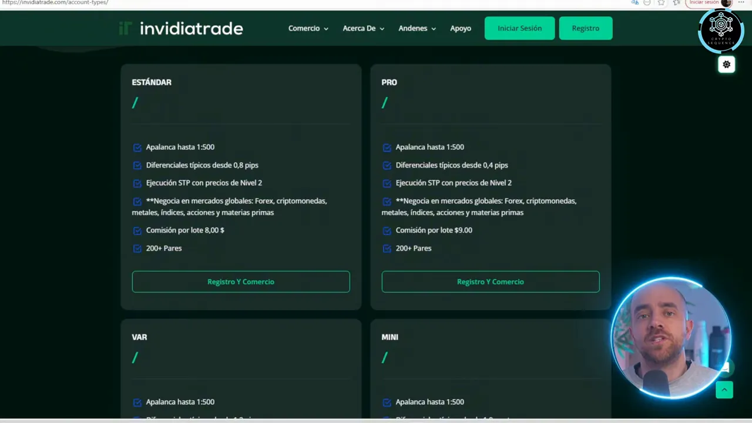
Task: Click check icon beside PRO 'Apalanca hasta 1:500'
Action: 387,147
